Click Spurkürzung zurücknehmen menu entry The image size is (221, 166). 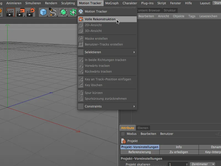pyautogui.click(x=107, y=98)
